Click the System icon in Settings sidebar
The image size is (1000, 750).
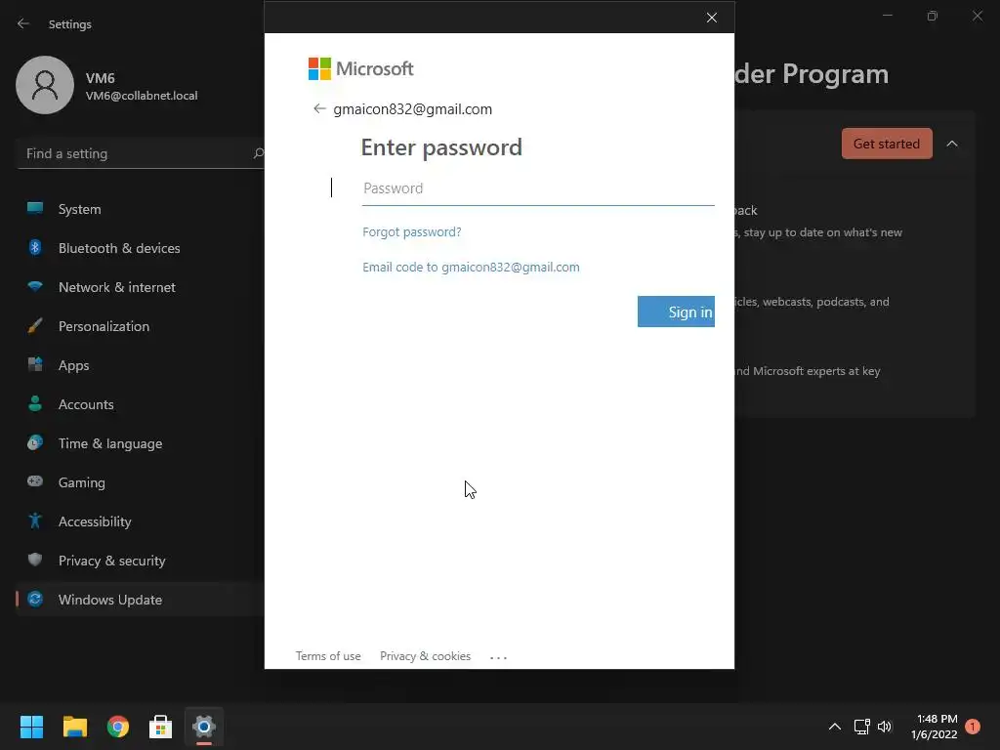click(35, 208)
